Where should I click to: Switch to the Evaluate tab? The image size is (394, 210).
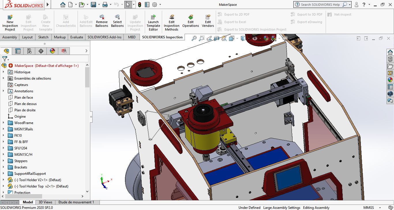coord(77,37)
